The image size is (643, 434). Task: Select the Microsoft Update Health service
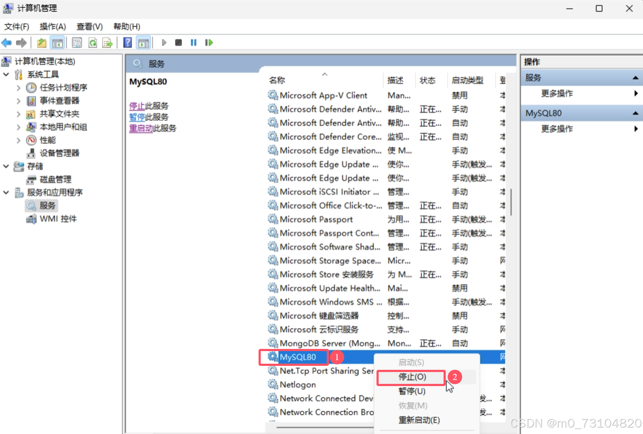click(x=386, y=288)
